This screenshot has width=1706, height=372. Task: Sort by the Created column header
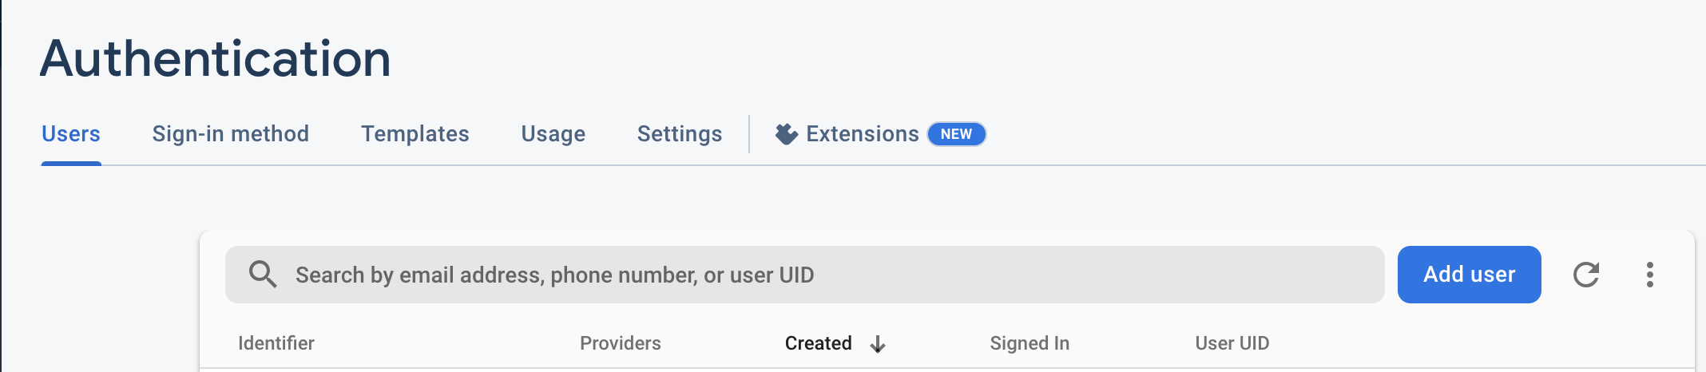(819, 343)
